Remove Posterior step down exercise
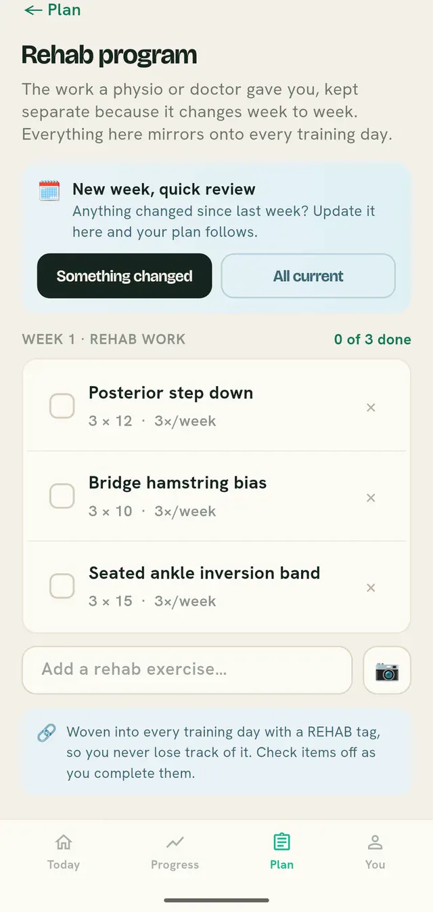The height and width of the screenshot is (912, 433). tap(371, 407)
